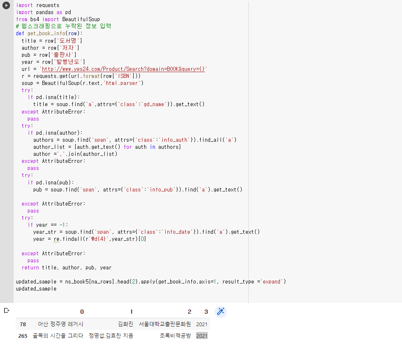Click the cell '김화진' in the table
The height and width of the screenshot is (344, 402).
pos(125,324)
